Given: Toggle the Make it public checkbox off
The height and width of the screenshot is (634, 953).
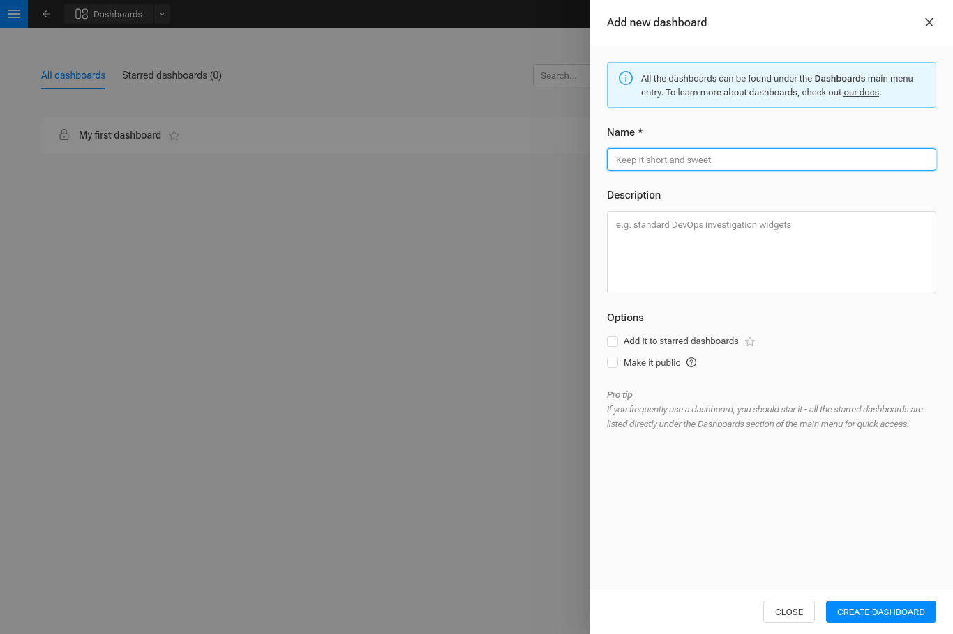Looking at the screenshot, I should tap(613, 362).
